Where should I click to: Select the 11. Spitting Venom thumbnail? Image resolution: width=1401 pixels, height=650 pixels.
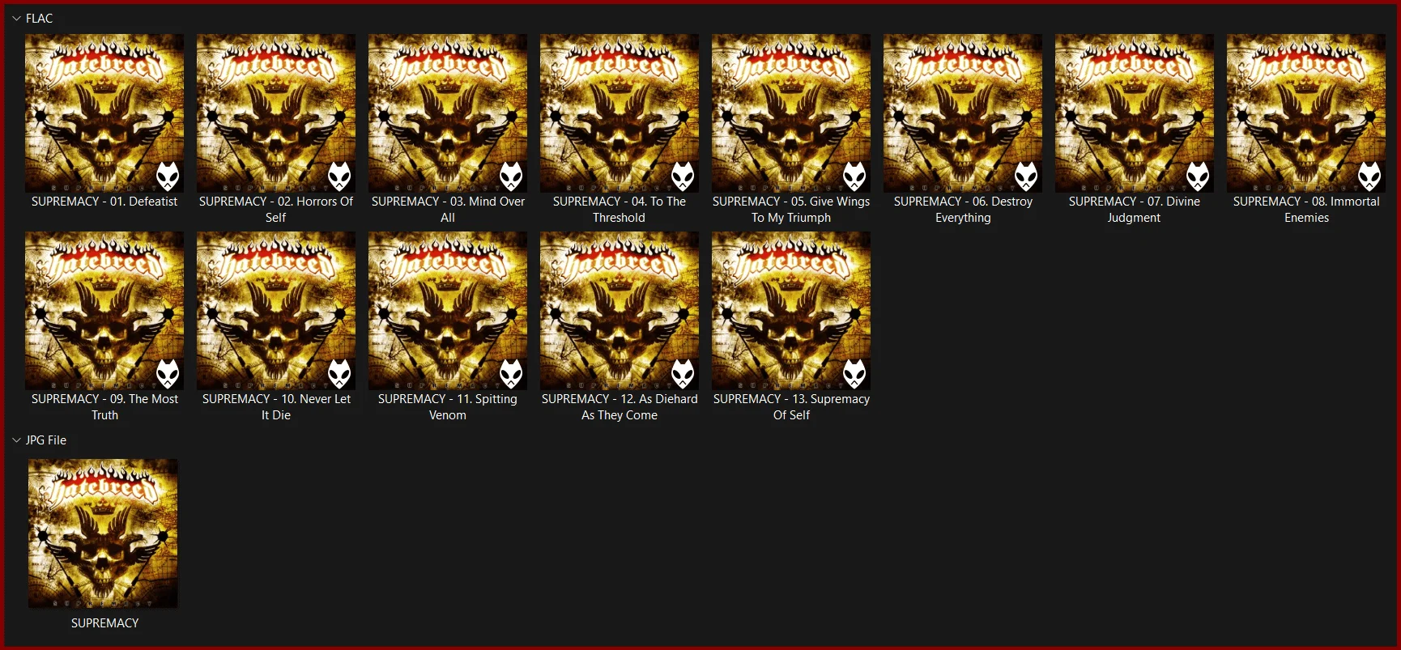448,310
